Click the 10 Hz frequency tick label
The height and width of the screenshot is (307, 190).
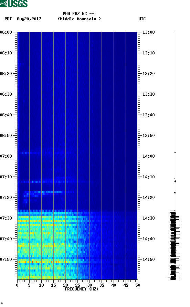[41, 285]
